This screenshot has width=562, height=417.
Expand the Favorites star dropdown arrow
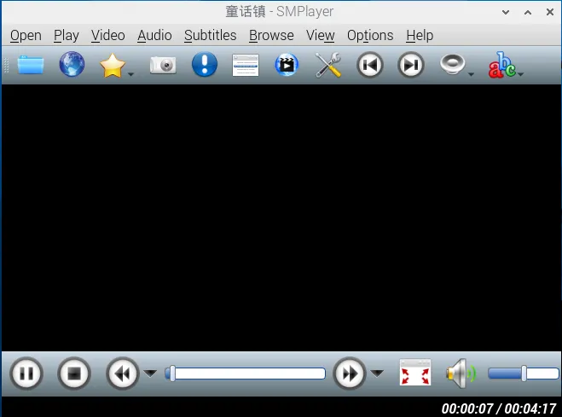click(131, 74)
